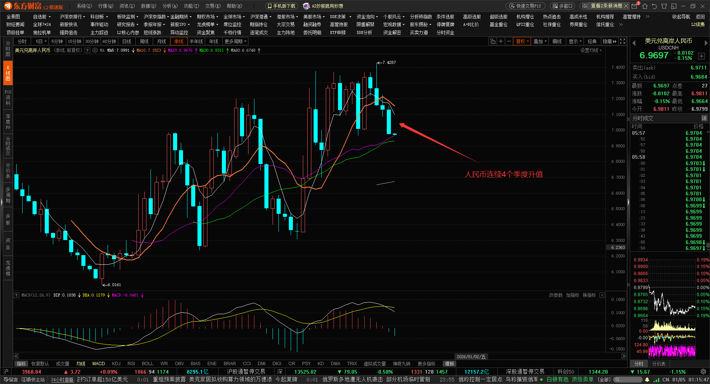Viewport: 710px width, 384px height.
Task: Toggle the 成交量 volume indicator
Action: [x=62, y=364]
